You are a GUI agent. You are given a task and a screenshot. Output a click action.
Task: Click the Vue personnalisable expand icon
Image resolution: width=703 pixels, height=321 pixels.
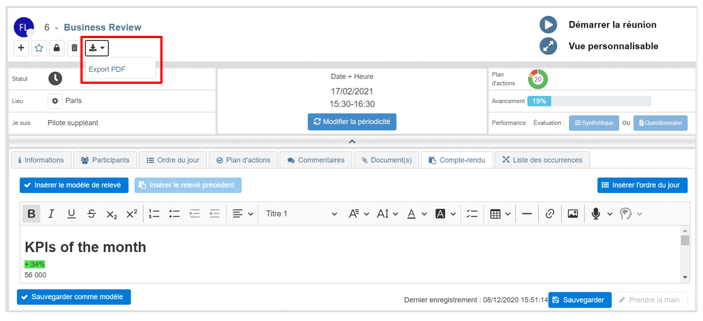click(x=548, y=46)
